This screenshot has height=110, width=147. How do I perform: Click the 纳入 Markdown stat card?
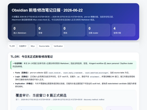click(x=23, y=30)
